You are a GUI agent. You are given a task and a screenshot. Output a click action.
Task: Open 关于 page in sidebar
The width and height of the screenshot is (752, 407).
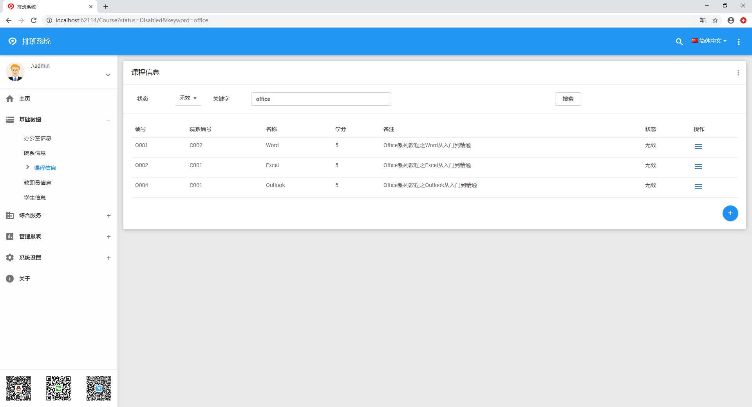(25, 279)
